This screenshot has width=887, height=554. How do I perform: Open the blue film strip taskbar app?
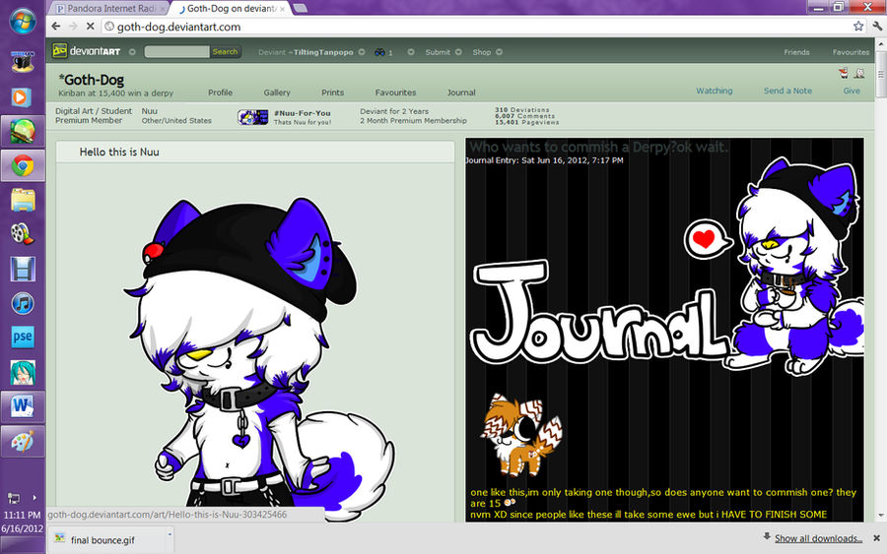coord(23,269)
